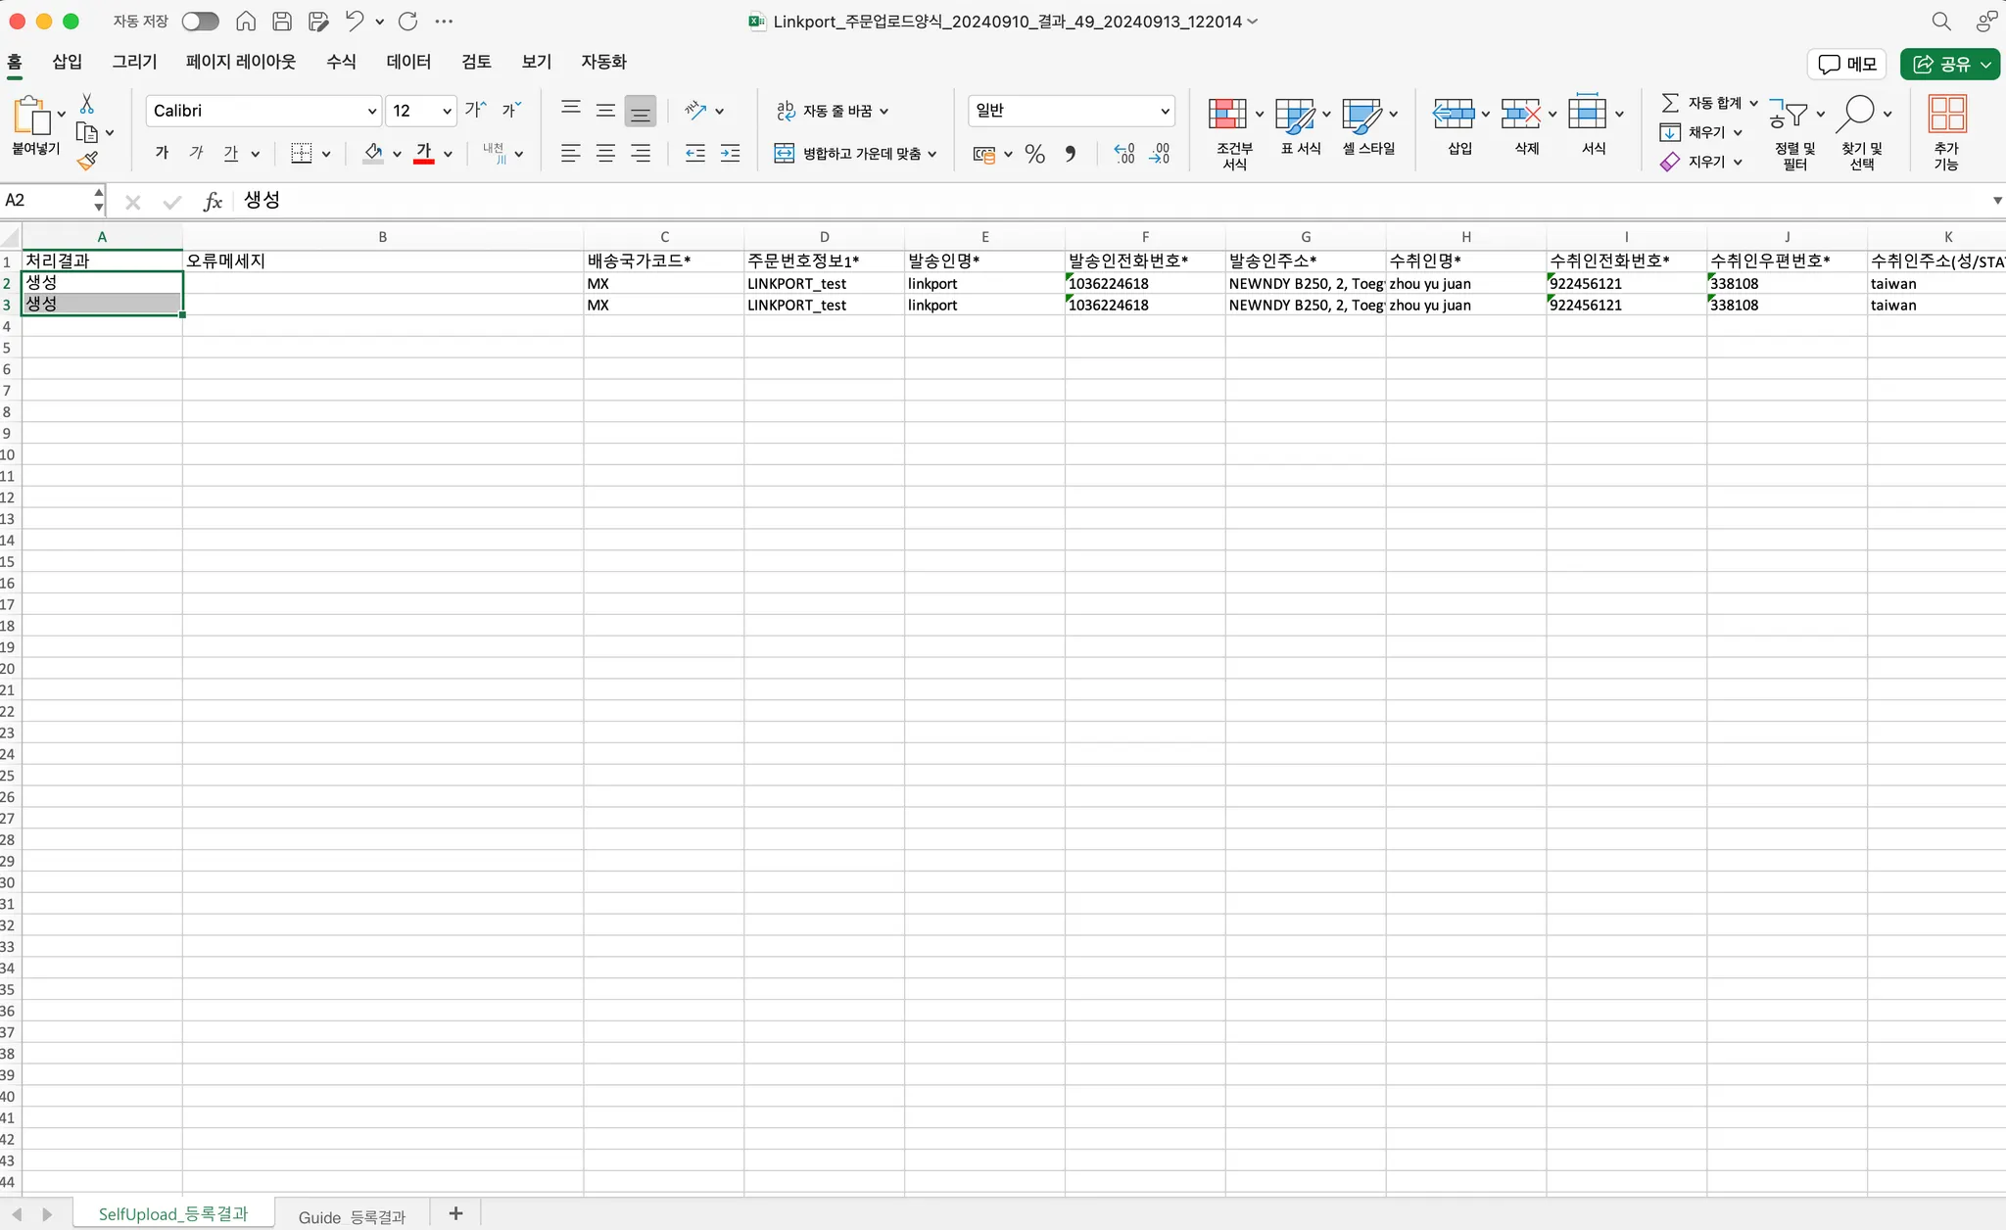Click the Save disk icon in title bar
The height and width of the screenshot is (1230, 2006).
282,21
